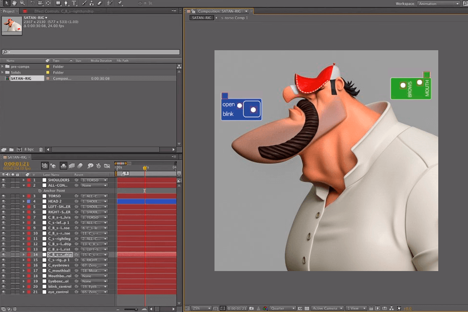Select the Hand tool
468x312 pixels.
click(x=15, y=2)
